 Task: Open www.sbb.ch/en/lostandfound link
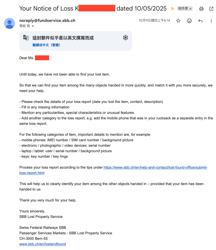[x=42, y=244]
